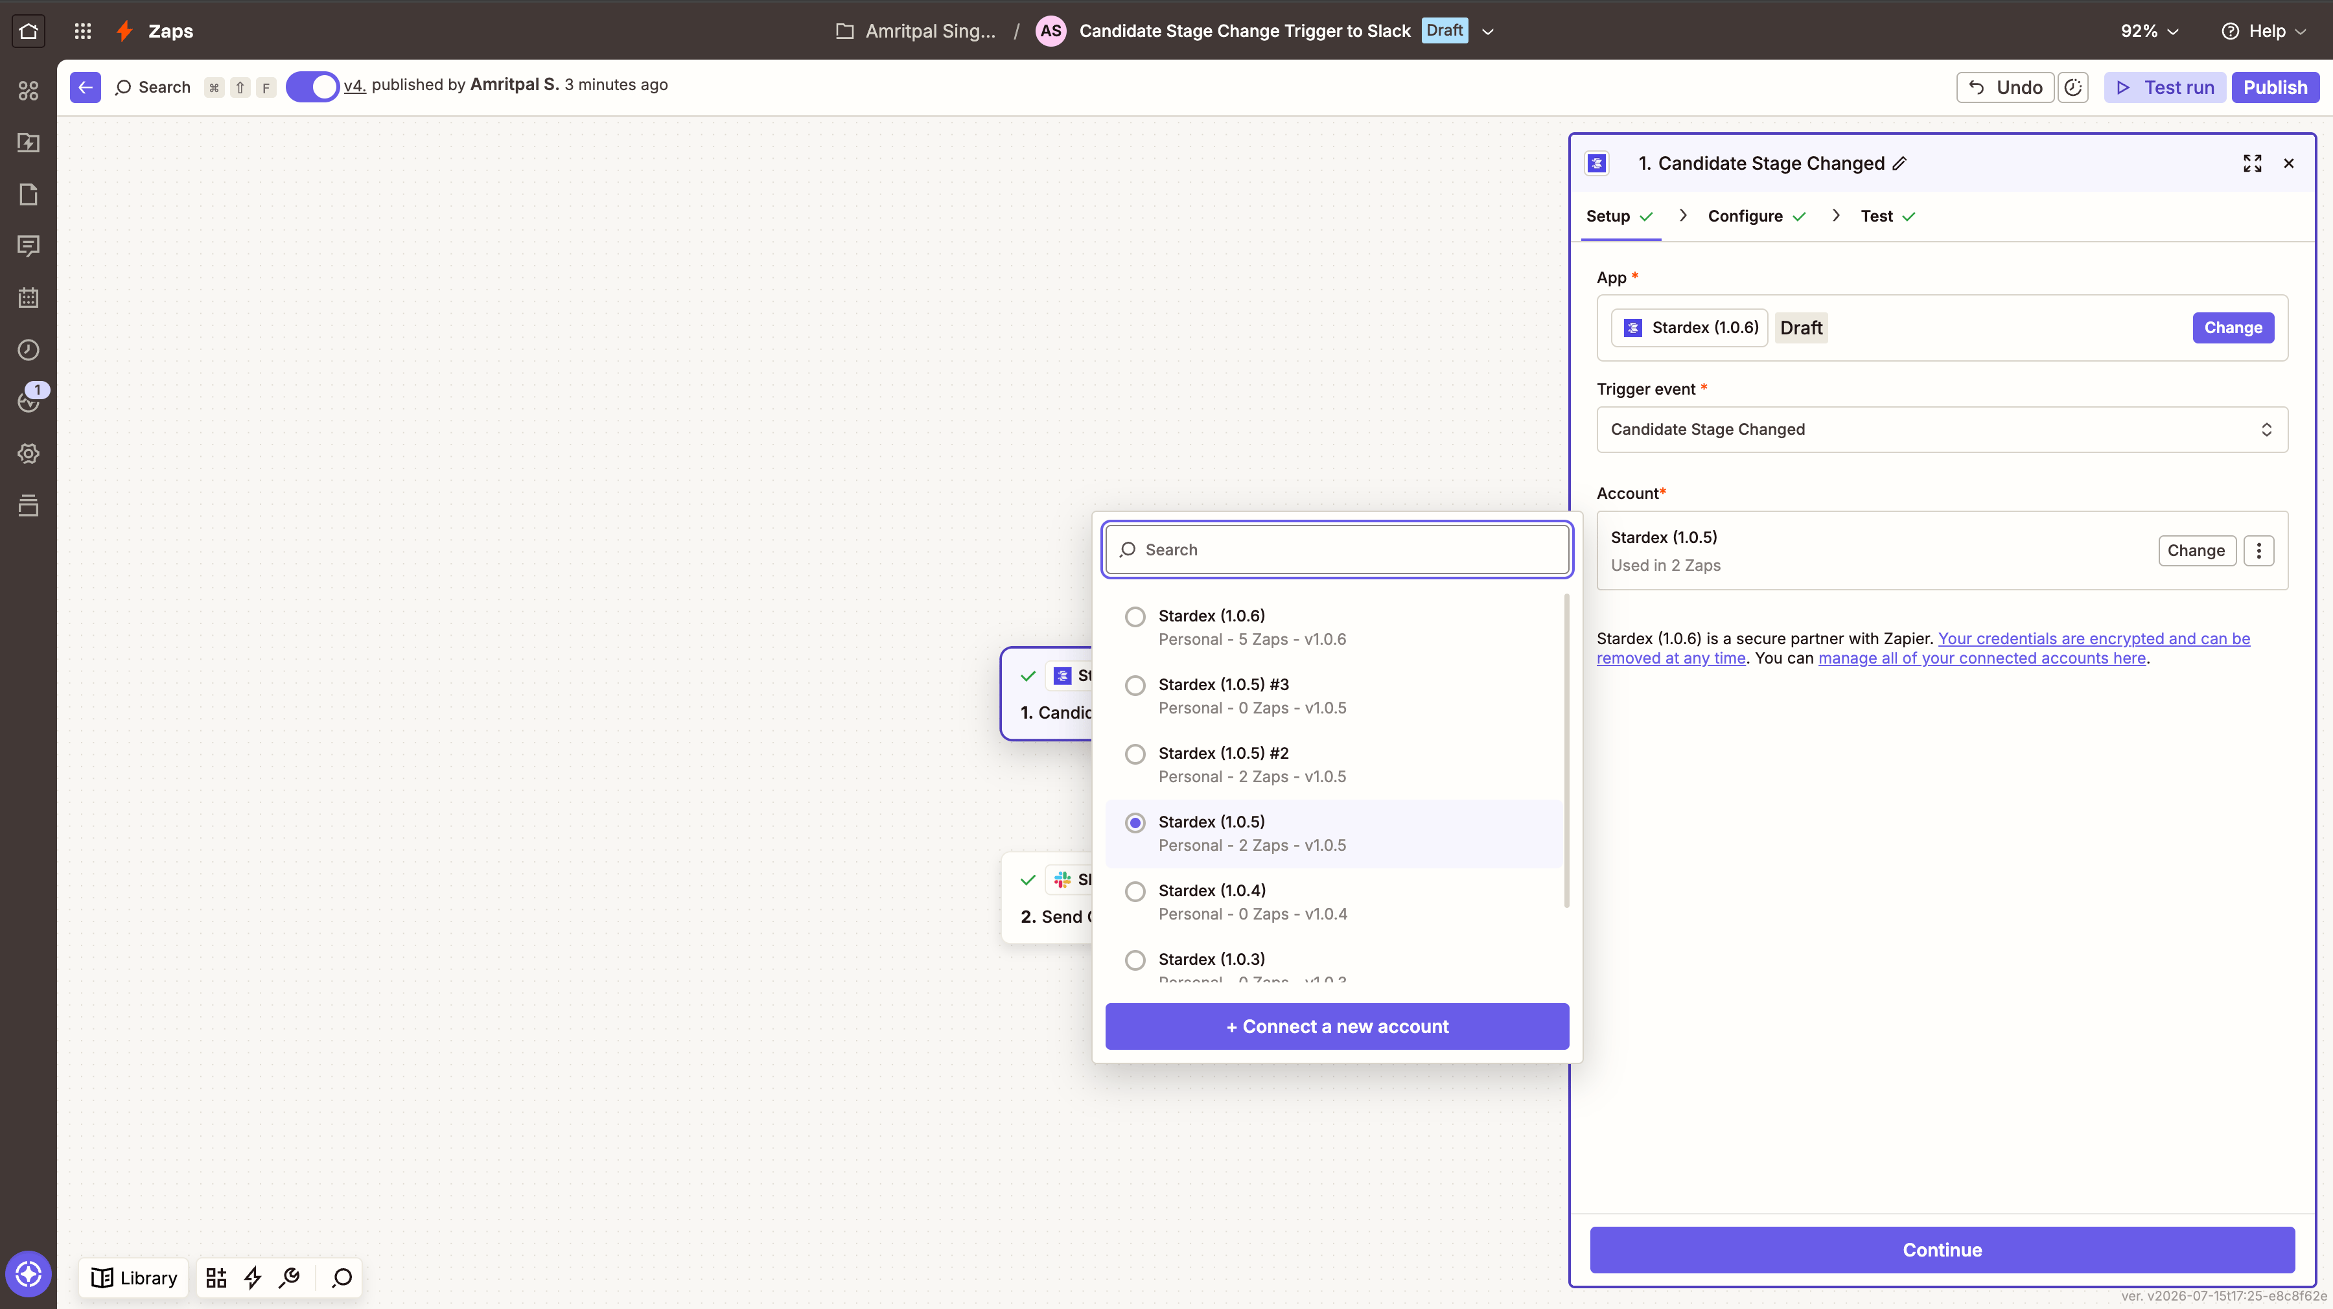Click the Zaps lightning bolt logo
Image resolution: width=2333 pixels, height=1309 pixels.
click(x=125, y=31)
